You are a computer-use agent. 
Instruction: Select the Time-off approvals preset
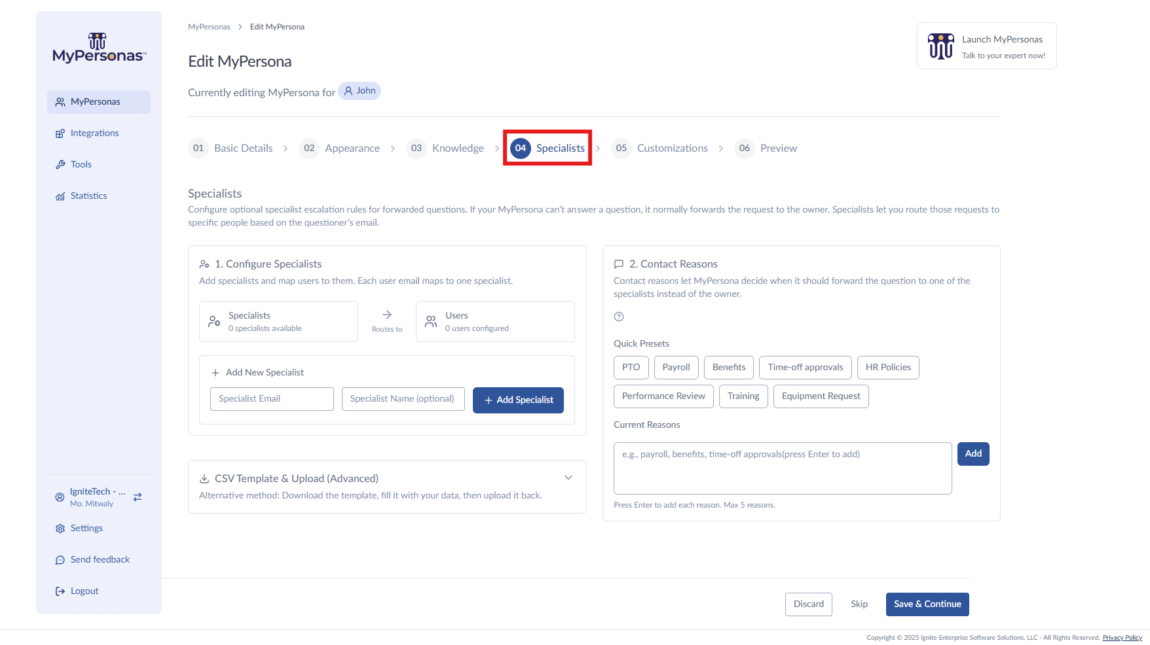806,368
